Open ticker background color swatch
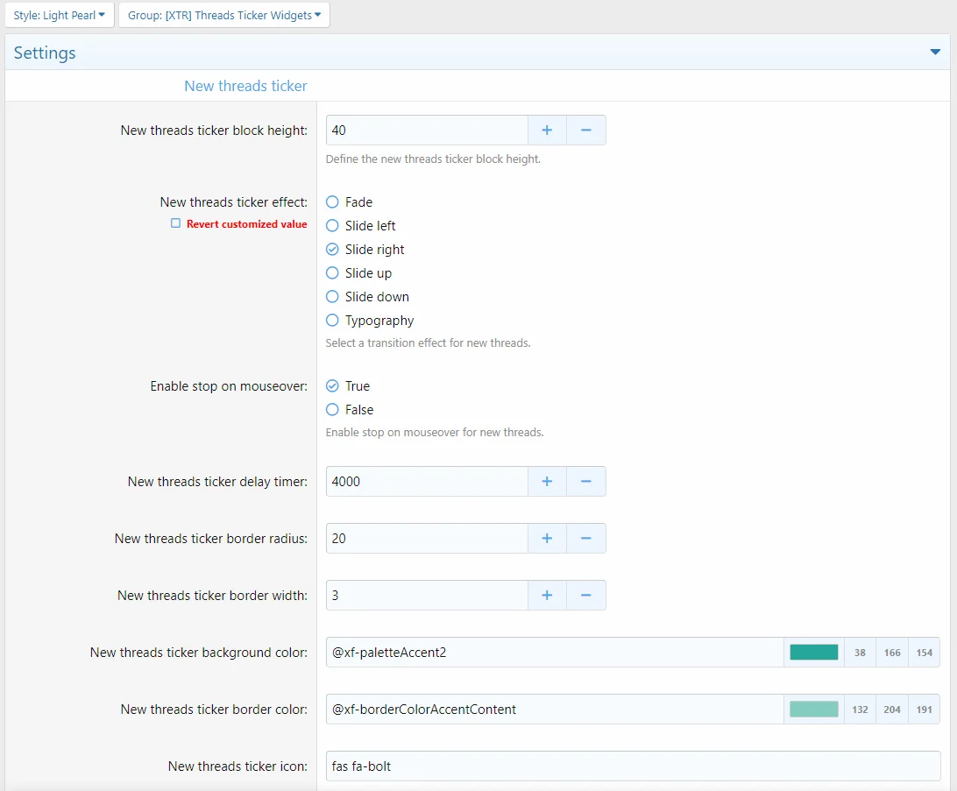 pos(814,653)
